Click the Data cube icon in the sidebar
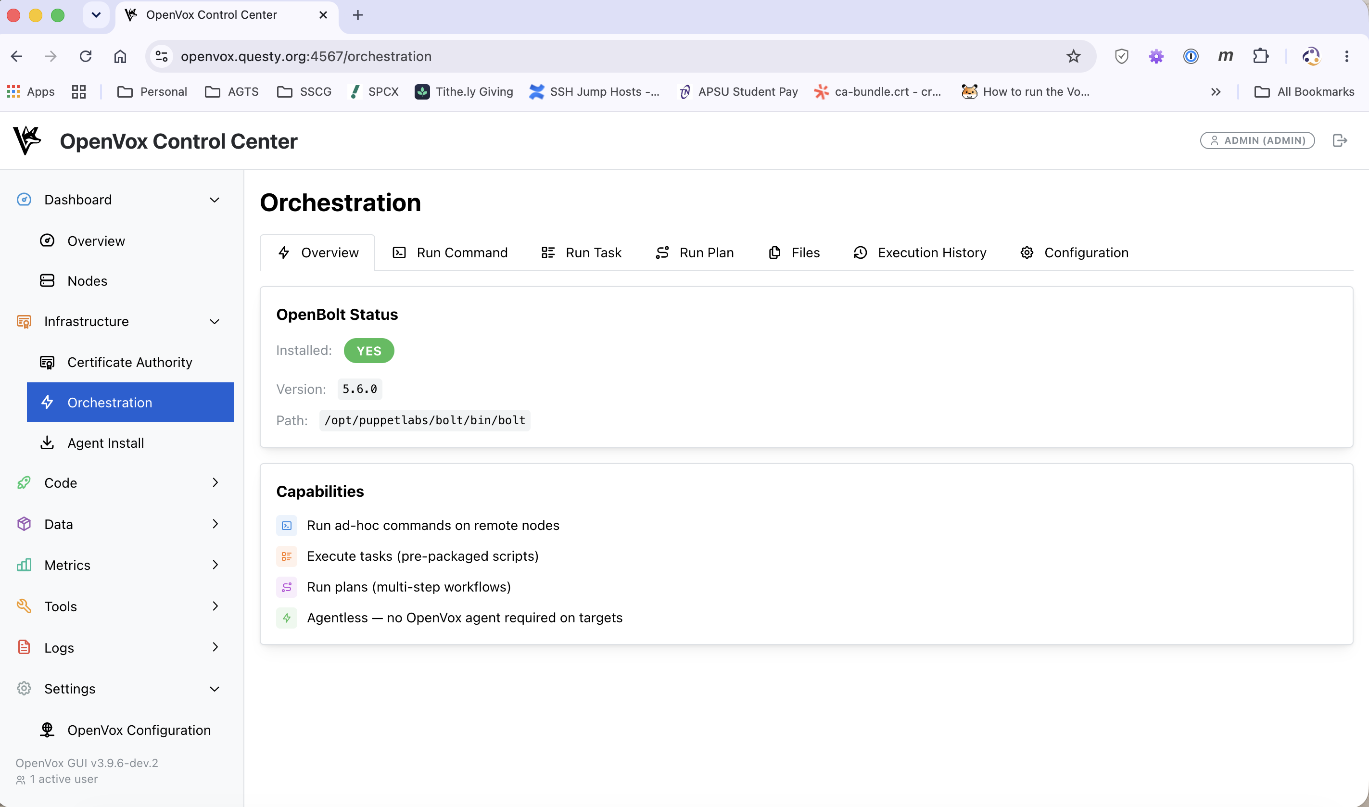Screen dimensions: 1369x807 coord(24,524)
